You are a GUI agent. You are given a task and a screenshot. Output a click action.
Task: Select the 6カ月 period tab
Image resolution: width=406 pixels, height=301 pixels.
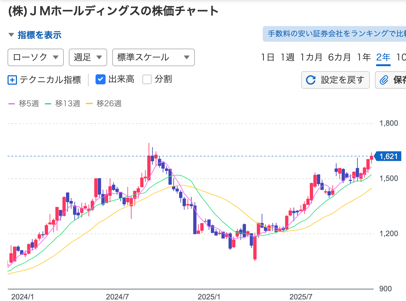(339, 57)
